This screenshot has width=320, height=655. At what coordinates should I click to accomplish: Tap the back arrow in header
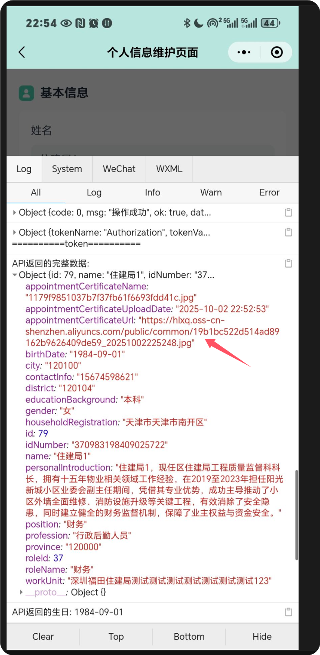22,52
